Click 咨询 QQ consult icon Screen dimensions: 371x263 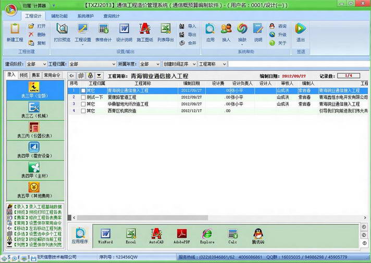[x=272, y=26]
